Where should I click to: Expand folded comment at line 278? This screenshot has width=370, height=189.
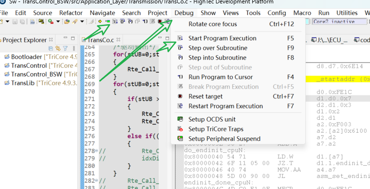[96, 151]
